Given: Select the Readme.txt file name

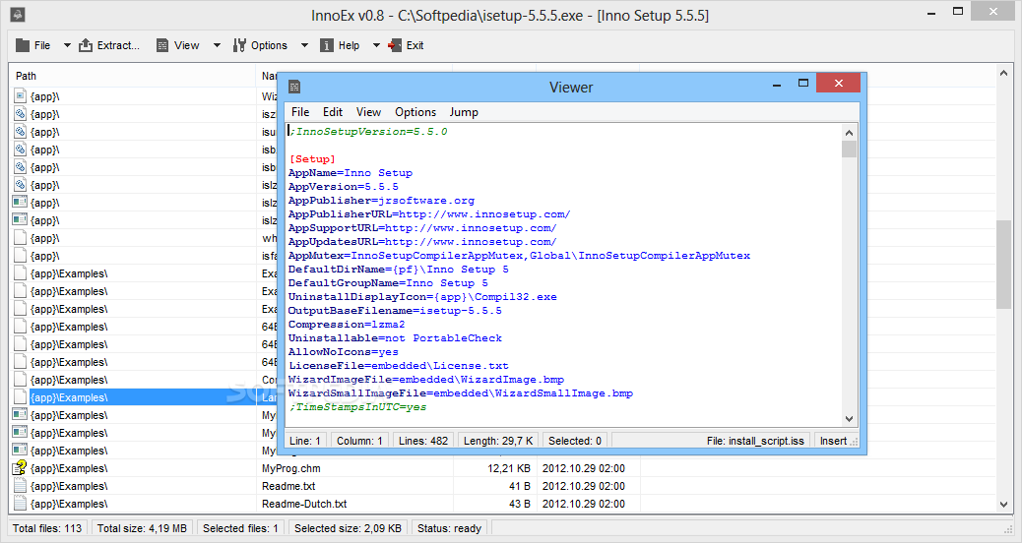Looking at the screenshot, I should pos(288,486).
